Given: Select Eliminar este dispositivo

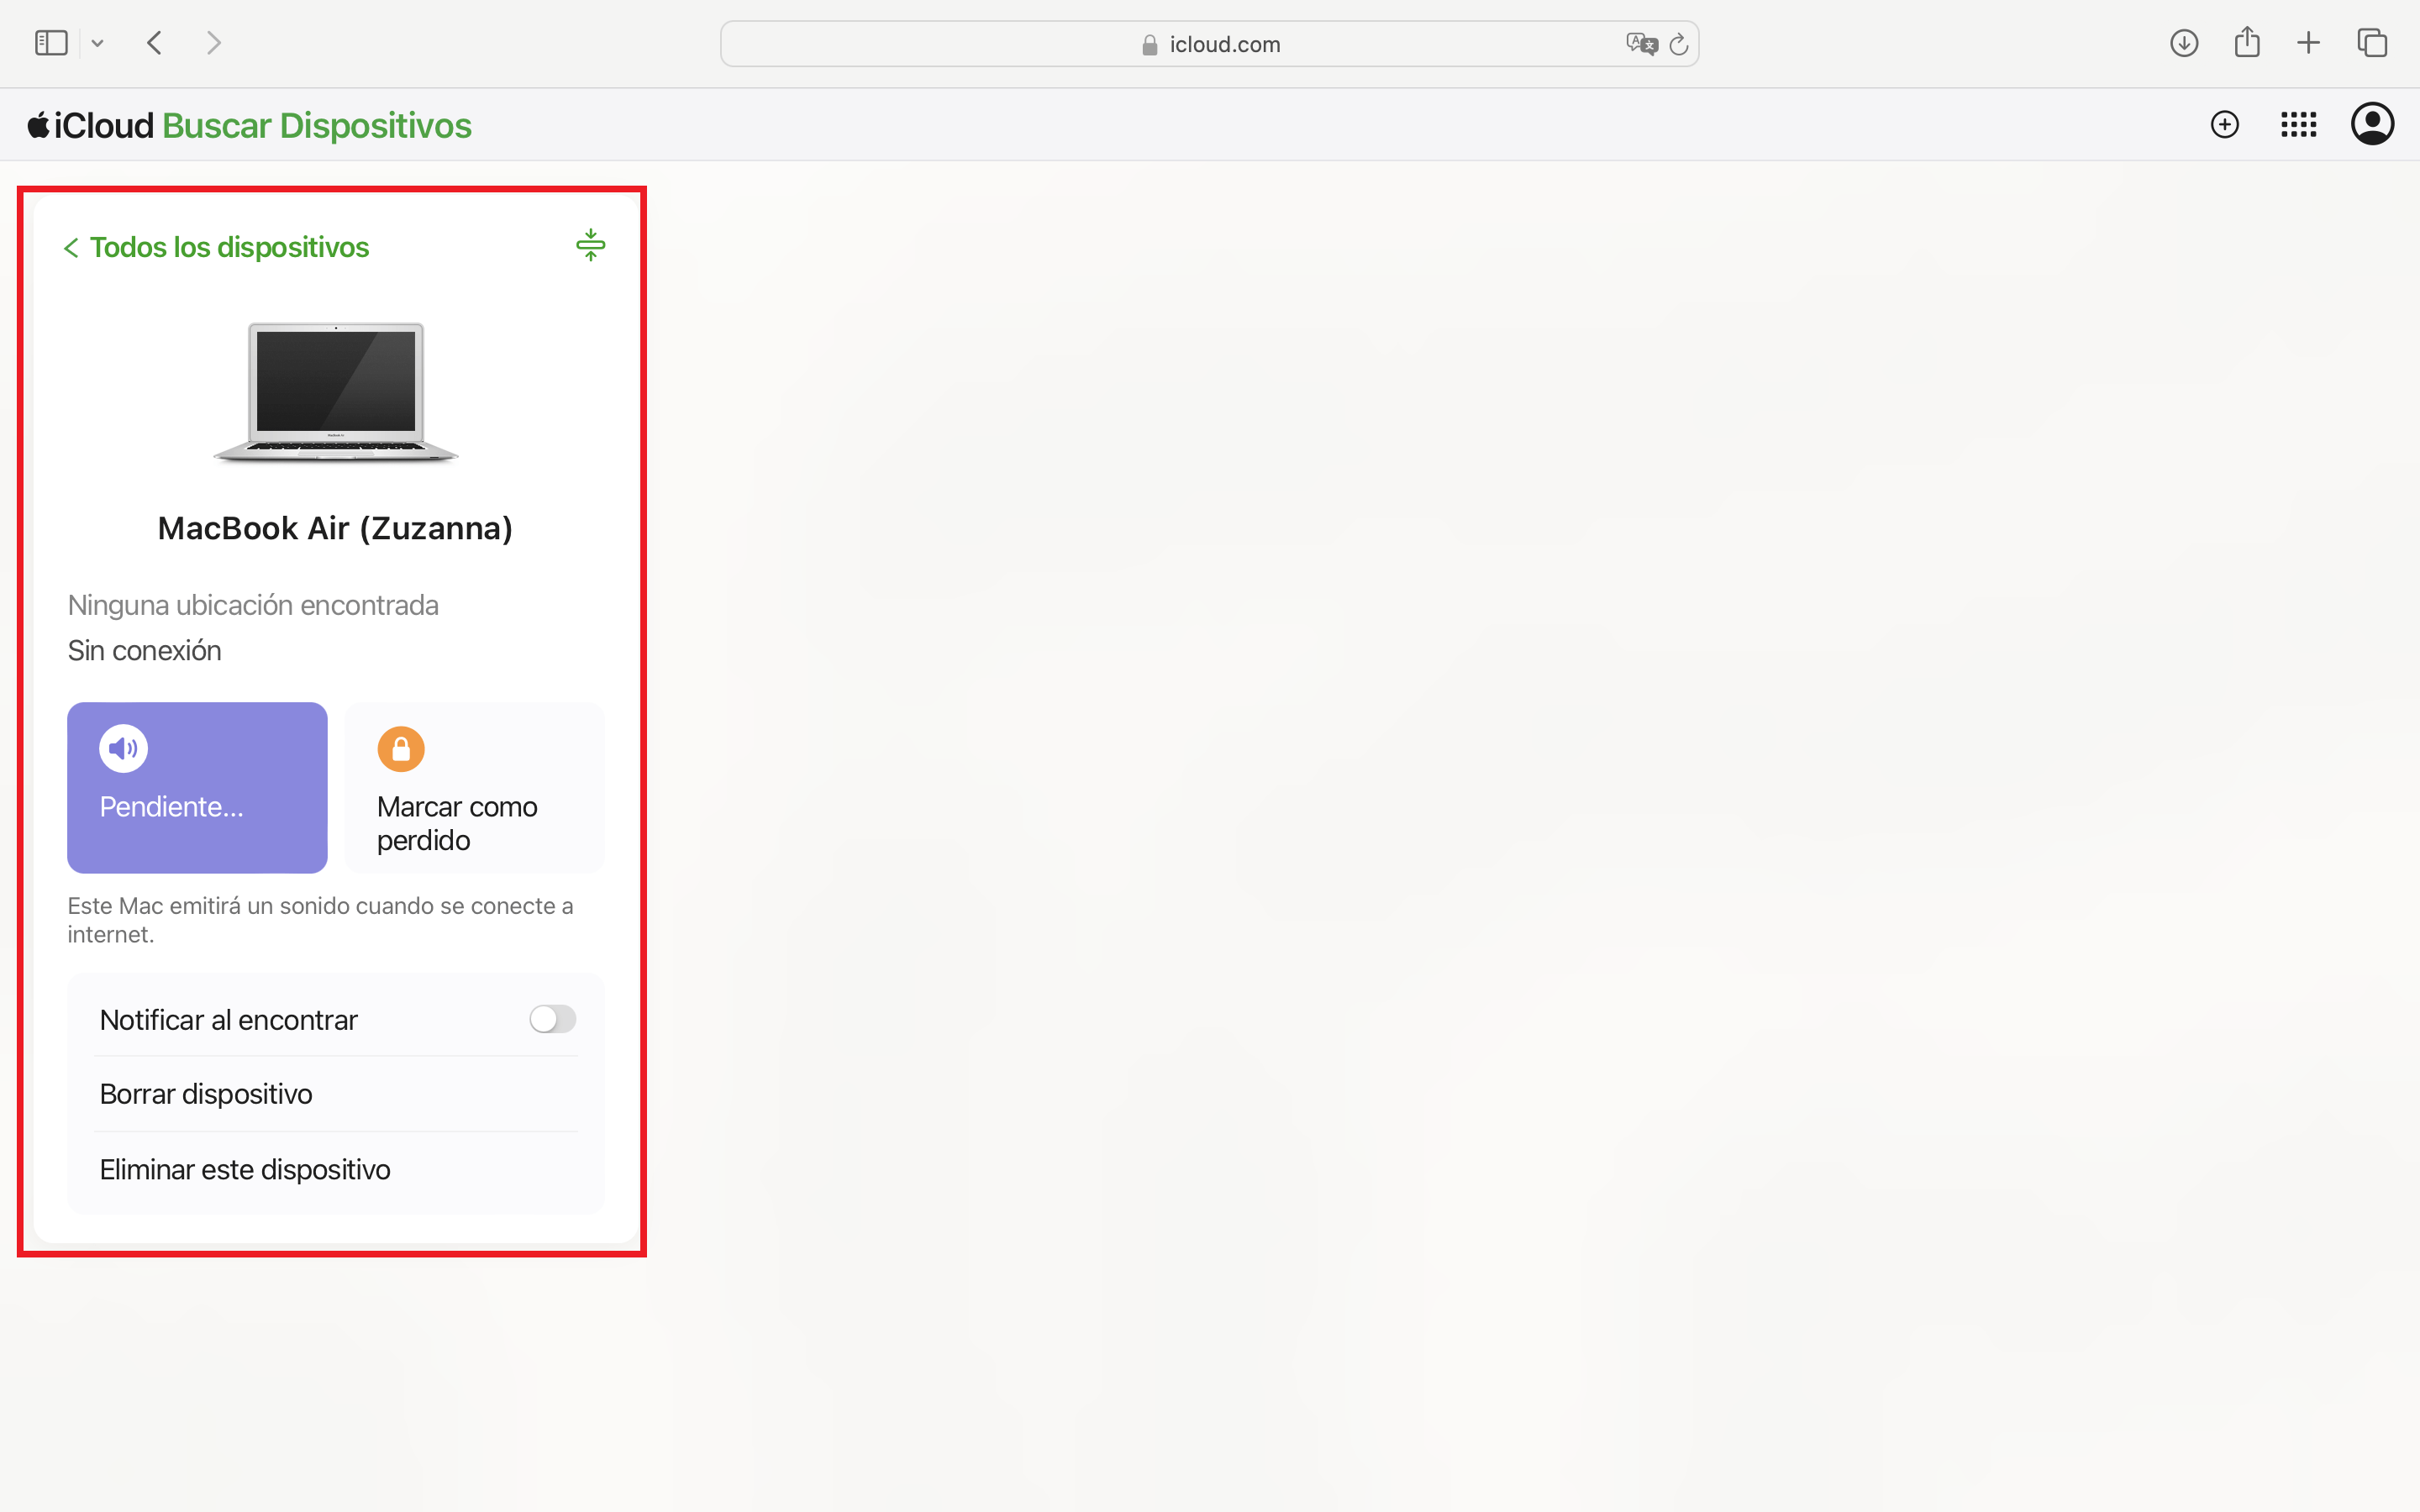Looking at the screenshot, I should click(x=336, y=1169).
